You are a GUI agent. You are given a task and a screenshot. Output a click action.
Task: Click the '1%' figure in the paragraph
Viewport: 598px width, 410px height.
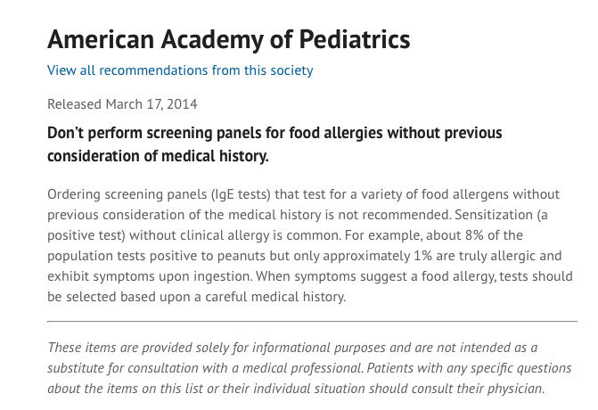[x=423, y=256]
